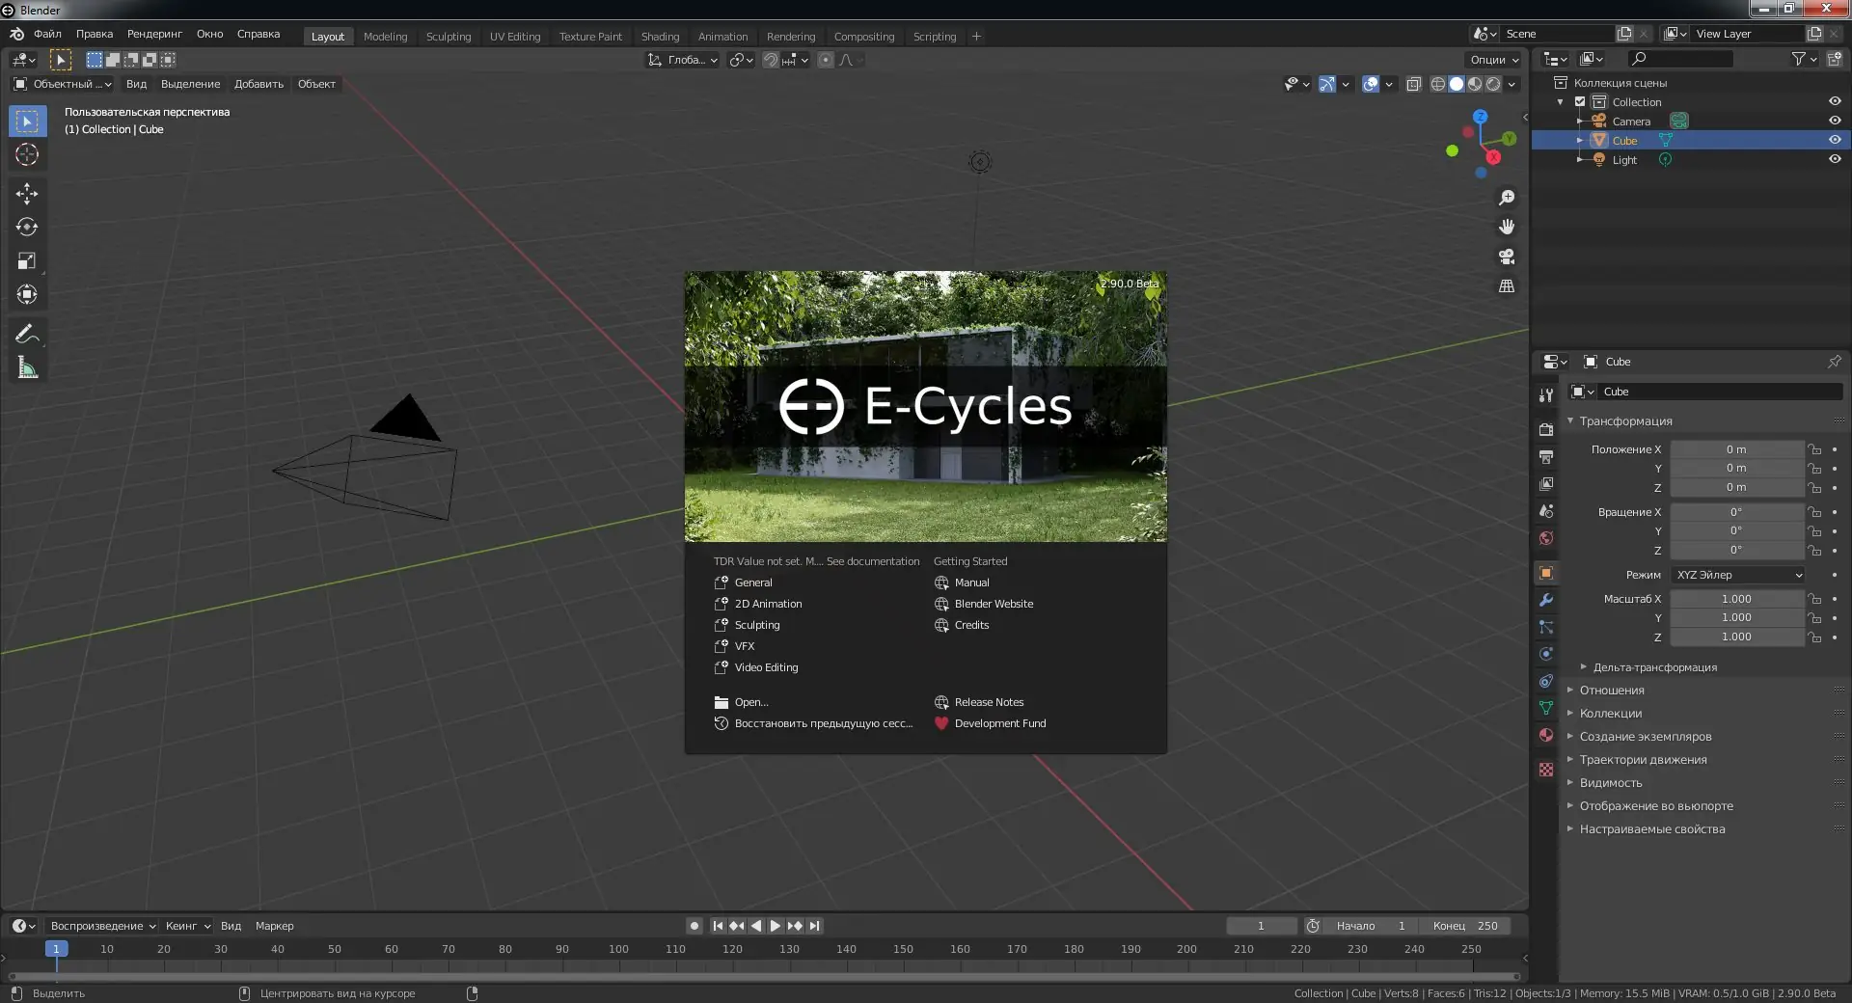Select the Rotate tool
The image size is (1852, 1003).
27,228
